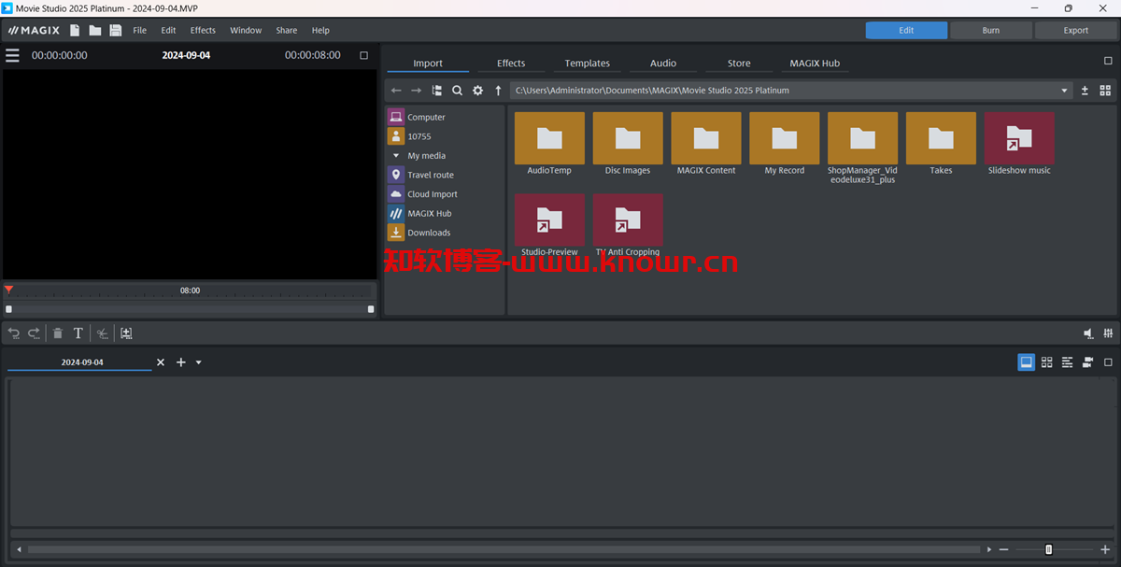Create a new project with the blank page icon
This screenshot has width=1121, height=567.
pos(76,30)
